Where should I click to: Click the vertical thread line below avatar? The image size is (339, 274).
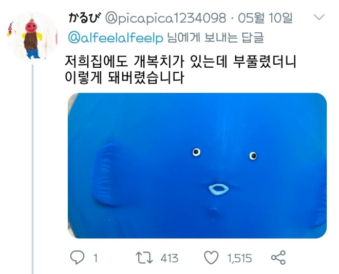(33, 169)
